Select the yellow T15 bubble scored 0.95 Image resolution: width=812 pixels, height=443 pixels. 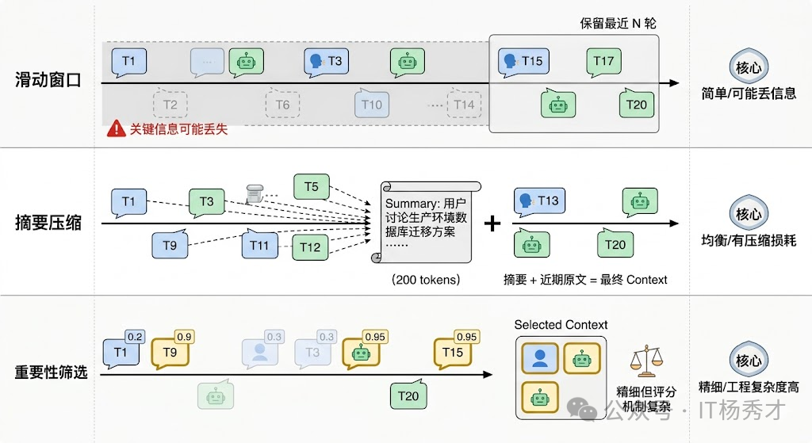tap(453, 354)
